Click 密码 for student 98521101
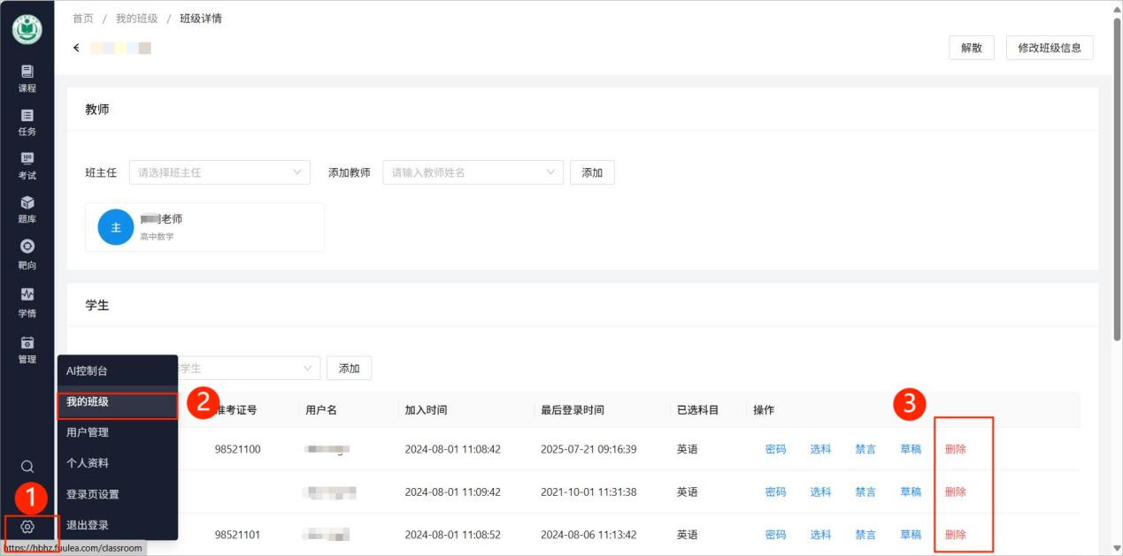Viewport: 1123px width, 556px height. pyautogui.click(x=775, y=535)
